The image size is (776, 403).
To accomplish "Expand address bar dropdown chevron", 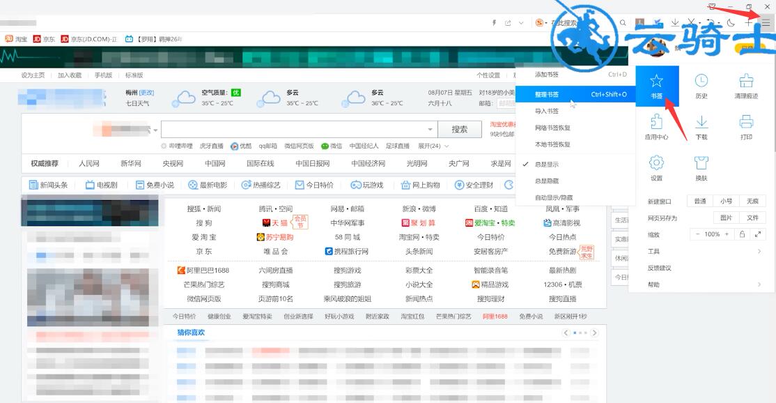I will point(521,23).
